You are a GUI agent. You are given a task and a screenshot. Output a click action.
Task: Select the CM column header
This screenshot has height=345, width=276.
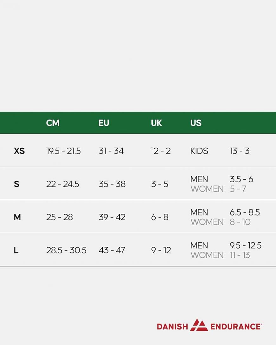point(53,123)
